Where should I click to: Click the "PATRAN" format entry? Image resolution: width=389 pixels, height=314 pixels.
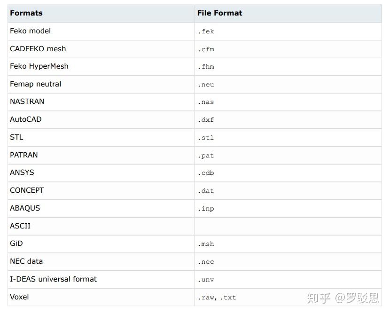click(24, 155)
